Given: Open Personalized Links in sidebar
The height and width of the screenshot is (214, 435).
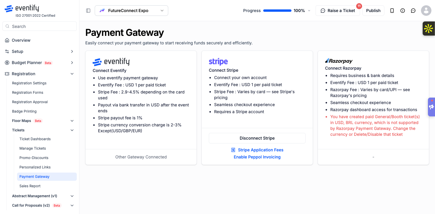Looking at the screenshot, I should tap(35, 167).
